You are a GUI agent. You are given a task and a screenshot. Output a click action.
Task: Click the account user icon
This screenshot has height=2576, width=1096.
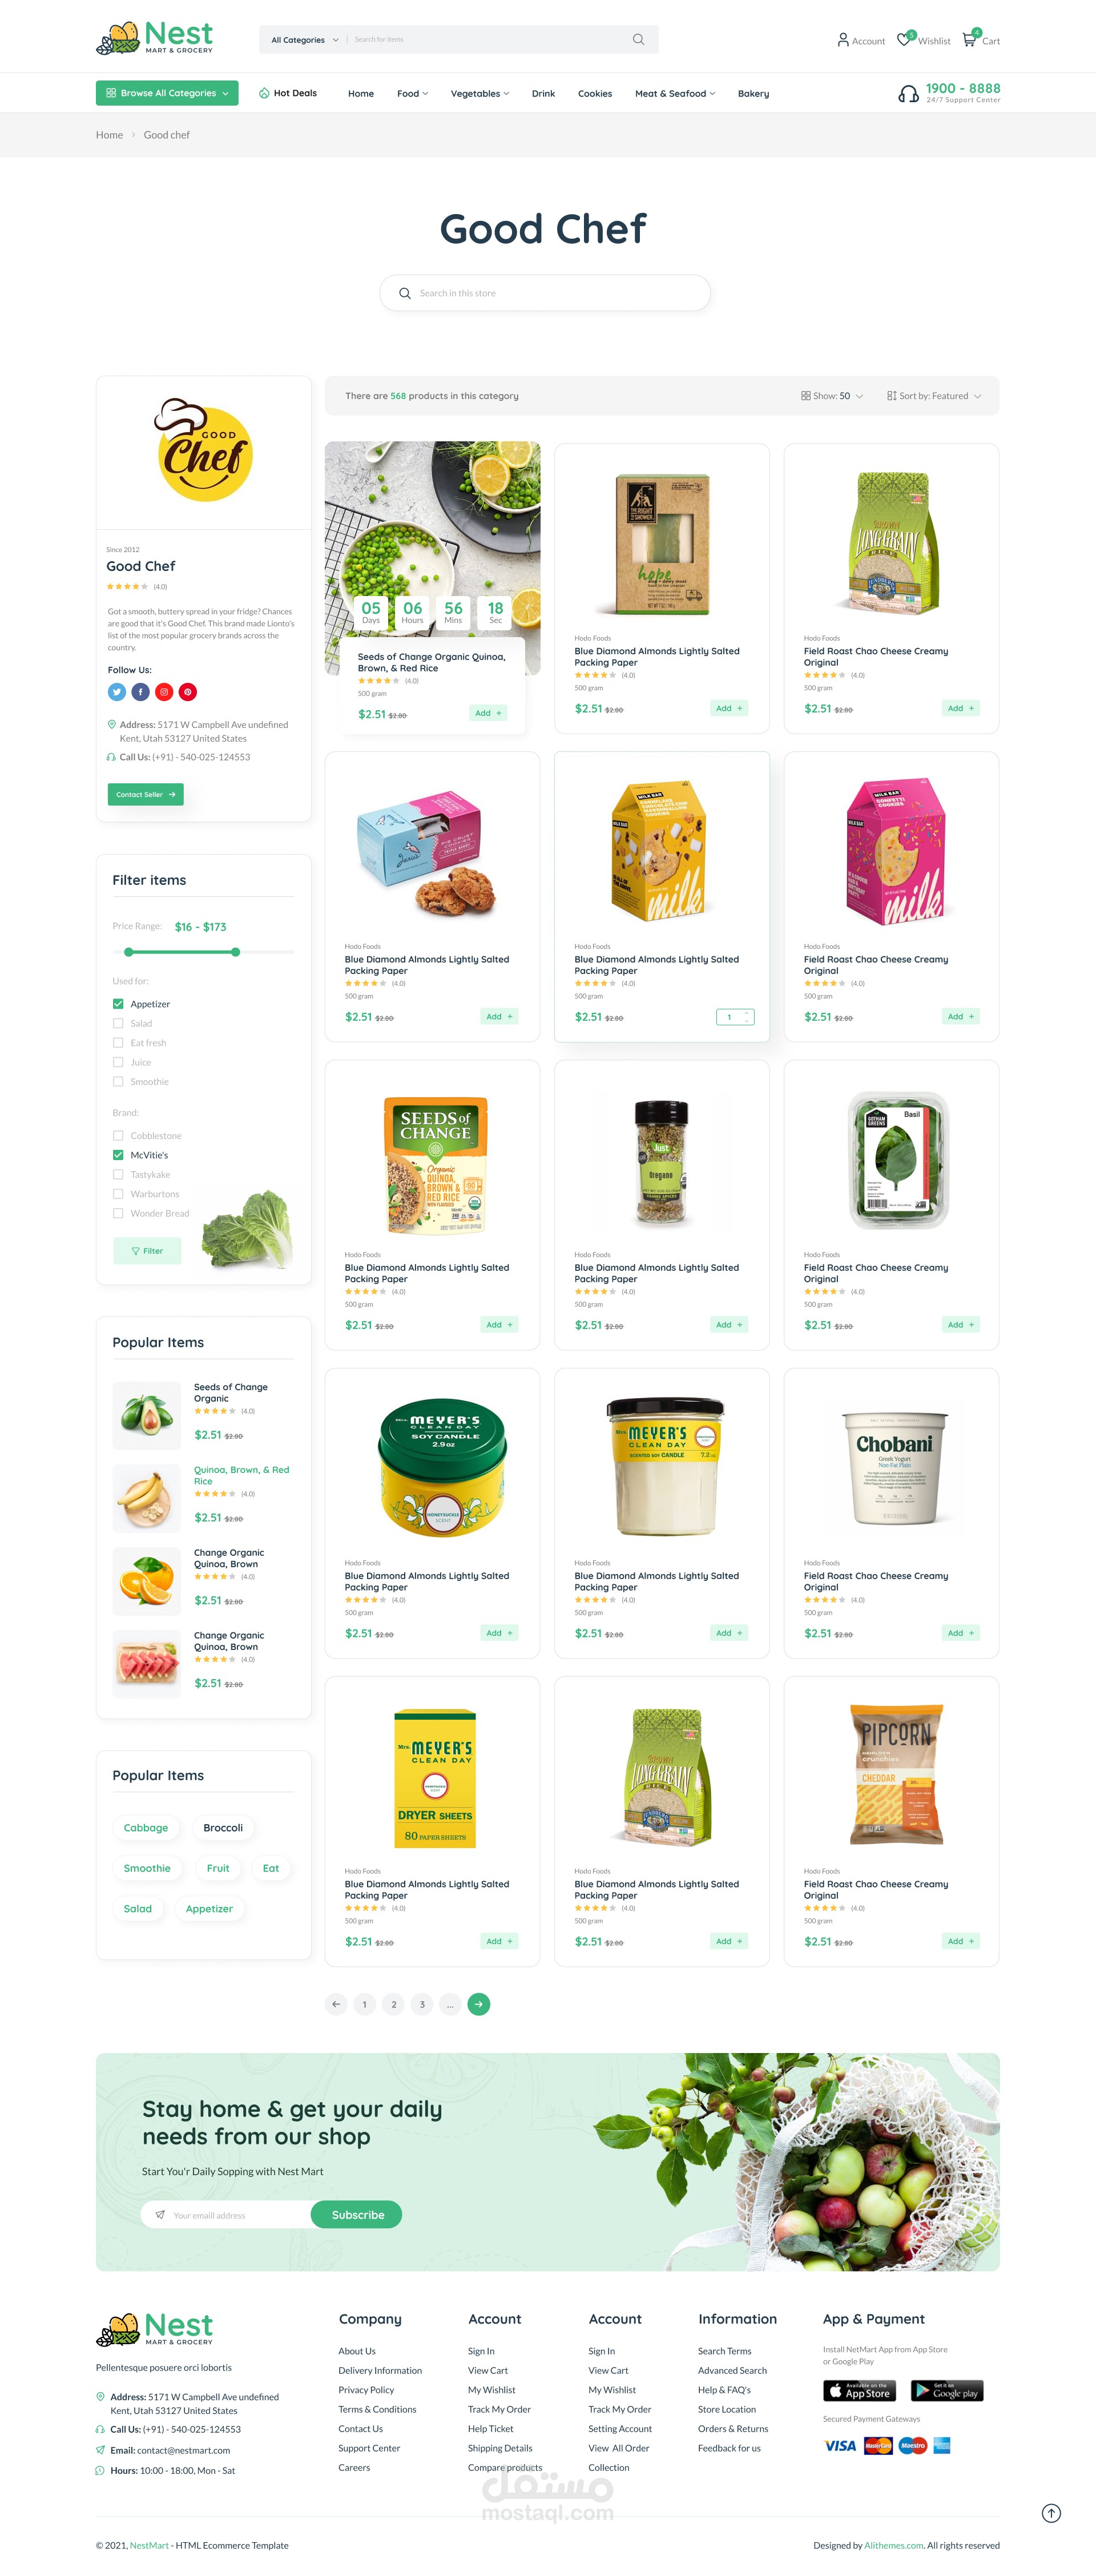tap(843, 40)
